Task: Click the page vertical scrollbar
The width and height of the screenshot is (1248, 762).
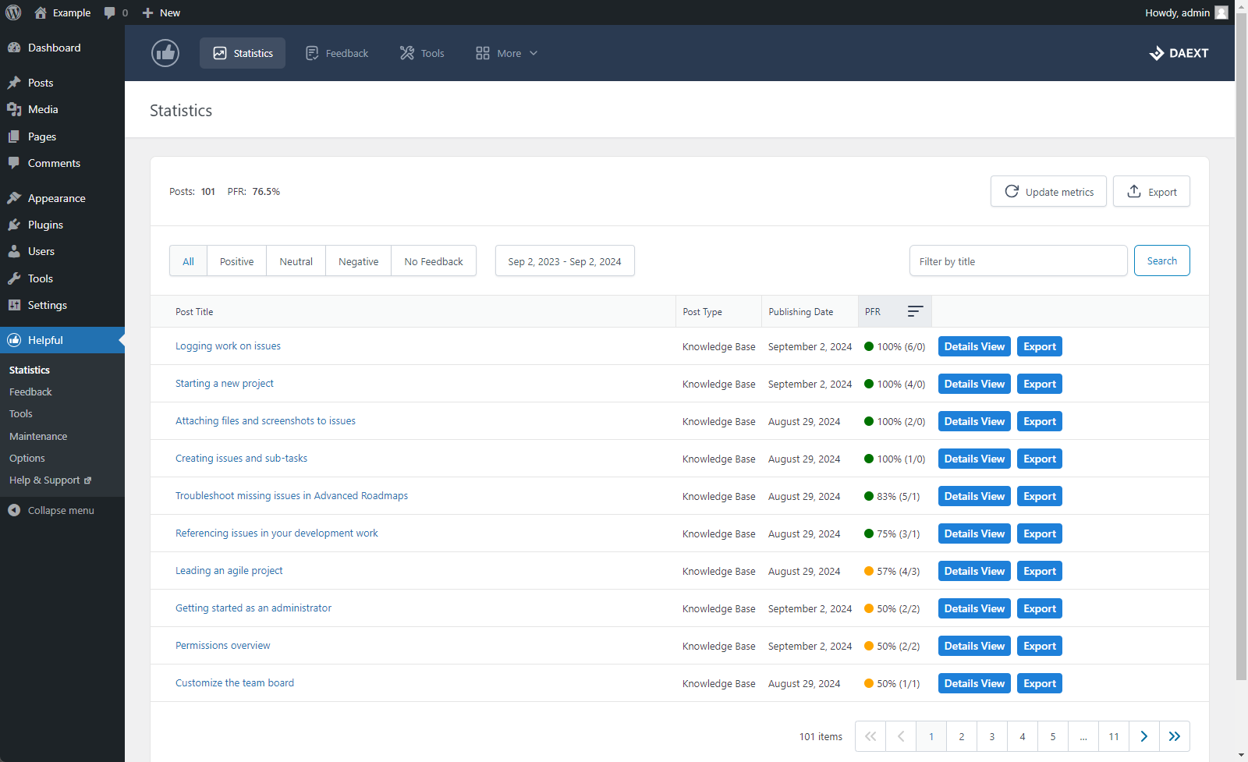Action: click(1241, 346)
